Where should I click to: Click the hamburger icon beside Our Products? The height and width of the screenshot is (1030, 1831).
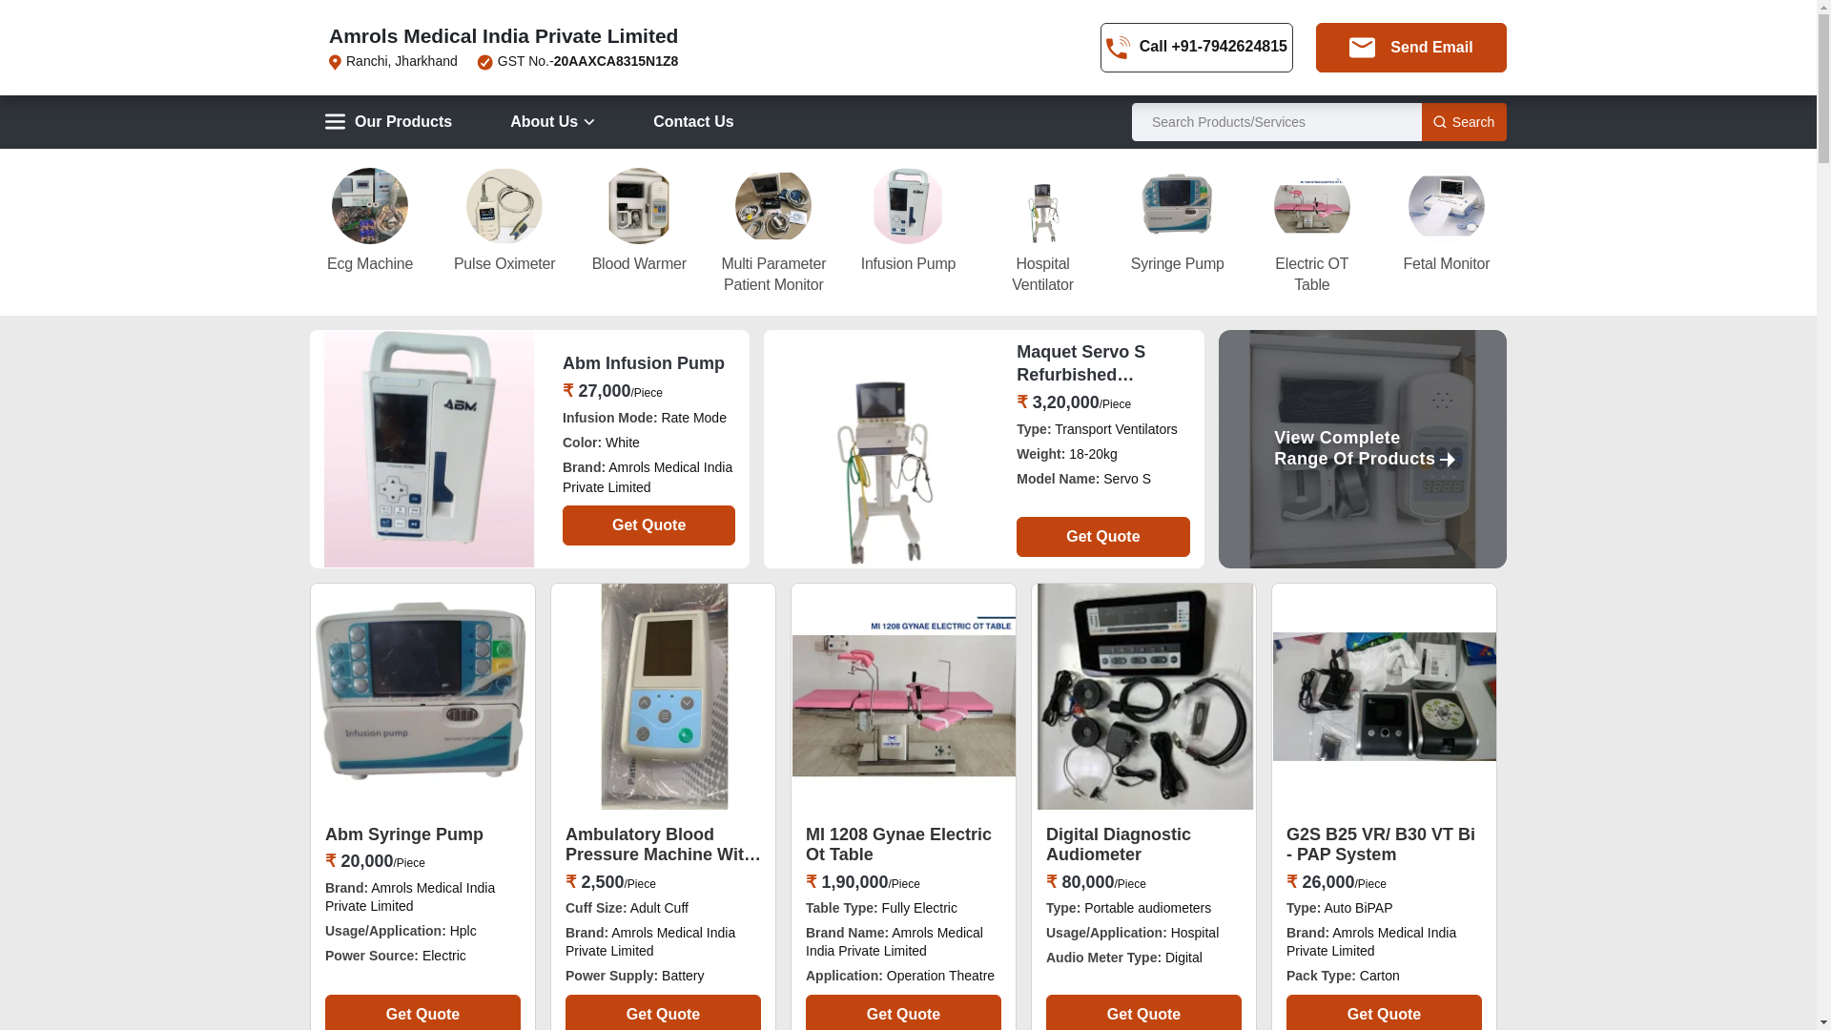click(335, 122)
